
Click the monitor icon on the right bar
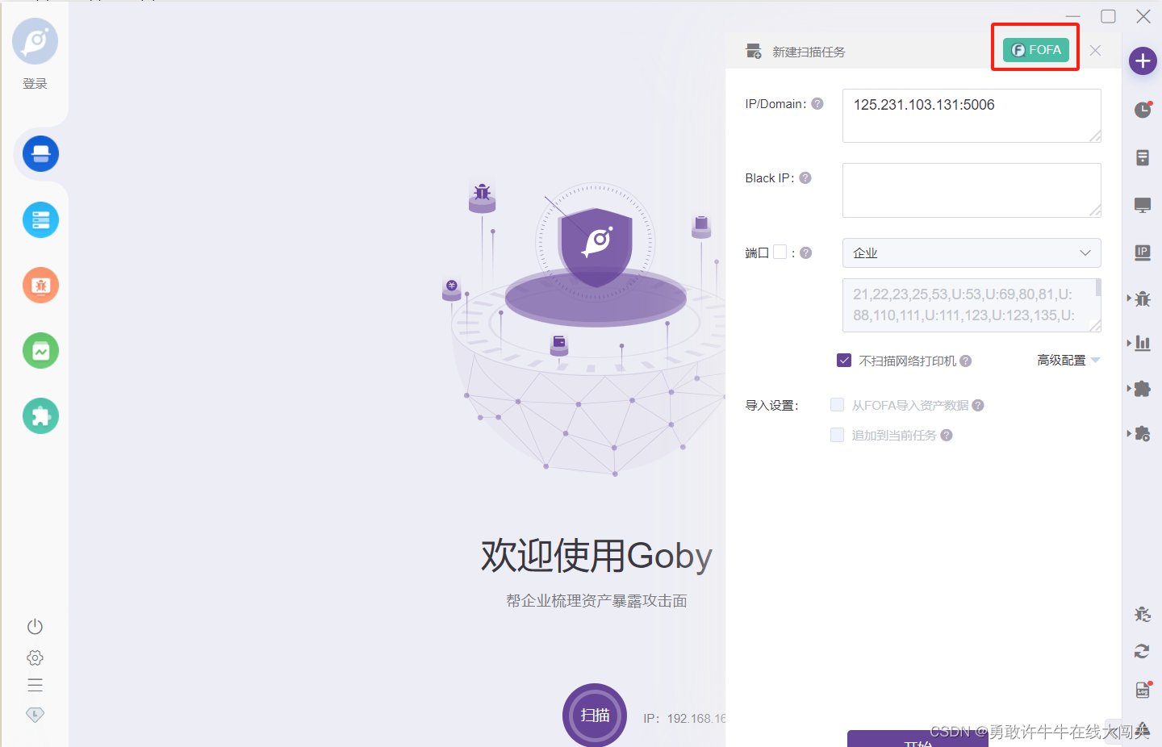1143,205
